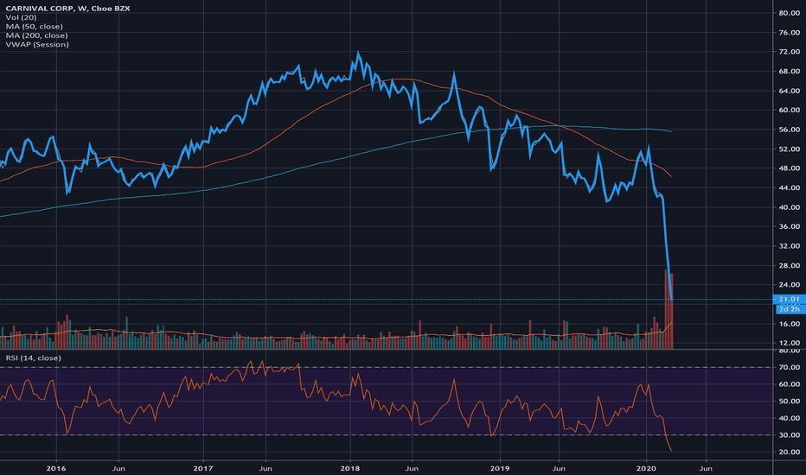This screenshot has height=475, width=806.
Task: Click the 2019 label on time axis
Action: tap(500, 468)
